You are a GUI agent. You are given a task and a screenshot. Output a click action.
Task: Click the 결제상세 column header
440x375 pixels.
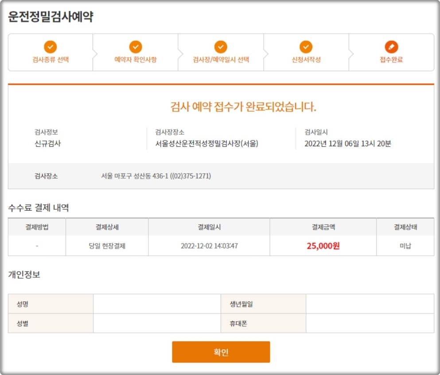(107, 227)
